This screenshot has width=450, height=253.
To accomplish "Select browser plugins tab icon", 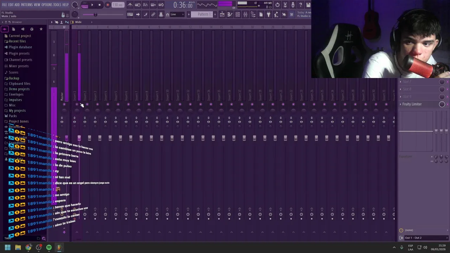I will point(23,29).
